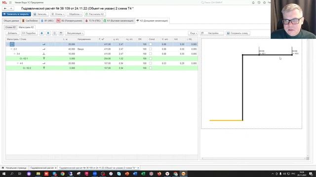Viewport: 316px width, 177px height.
Task: Click the forward navigation arrow
Action: coord(11,8)
